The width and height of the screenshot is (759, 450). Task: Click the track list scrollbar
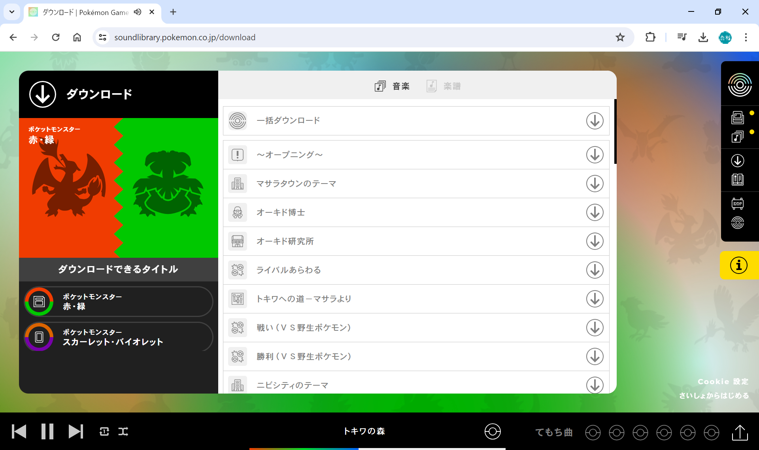(615, 131)
